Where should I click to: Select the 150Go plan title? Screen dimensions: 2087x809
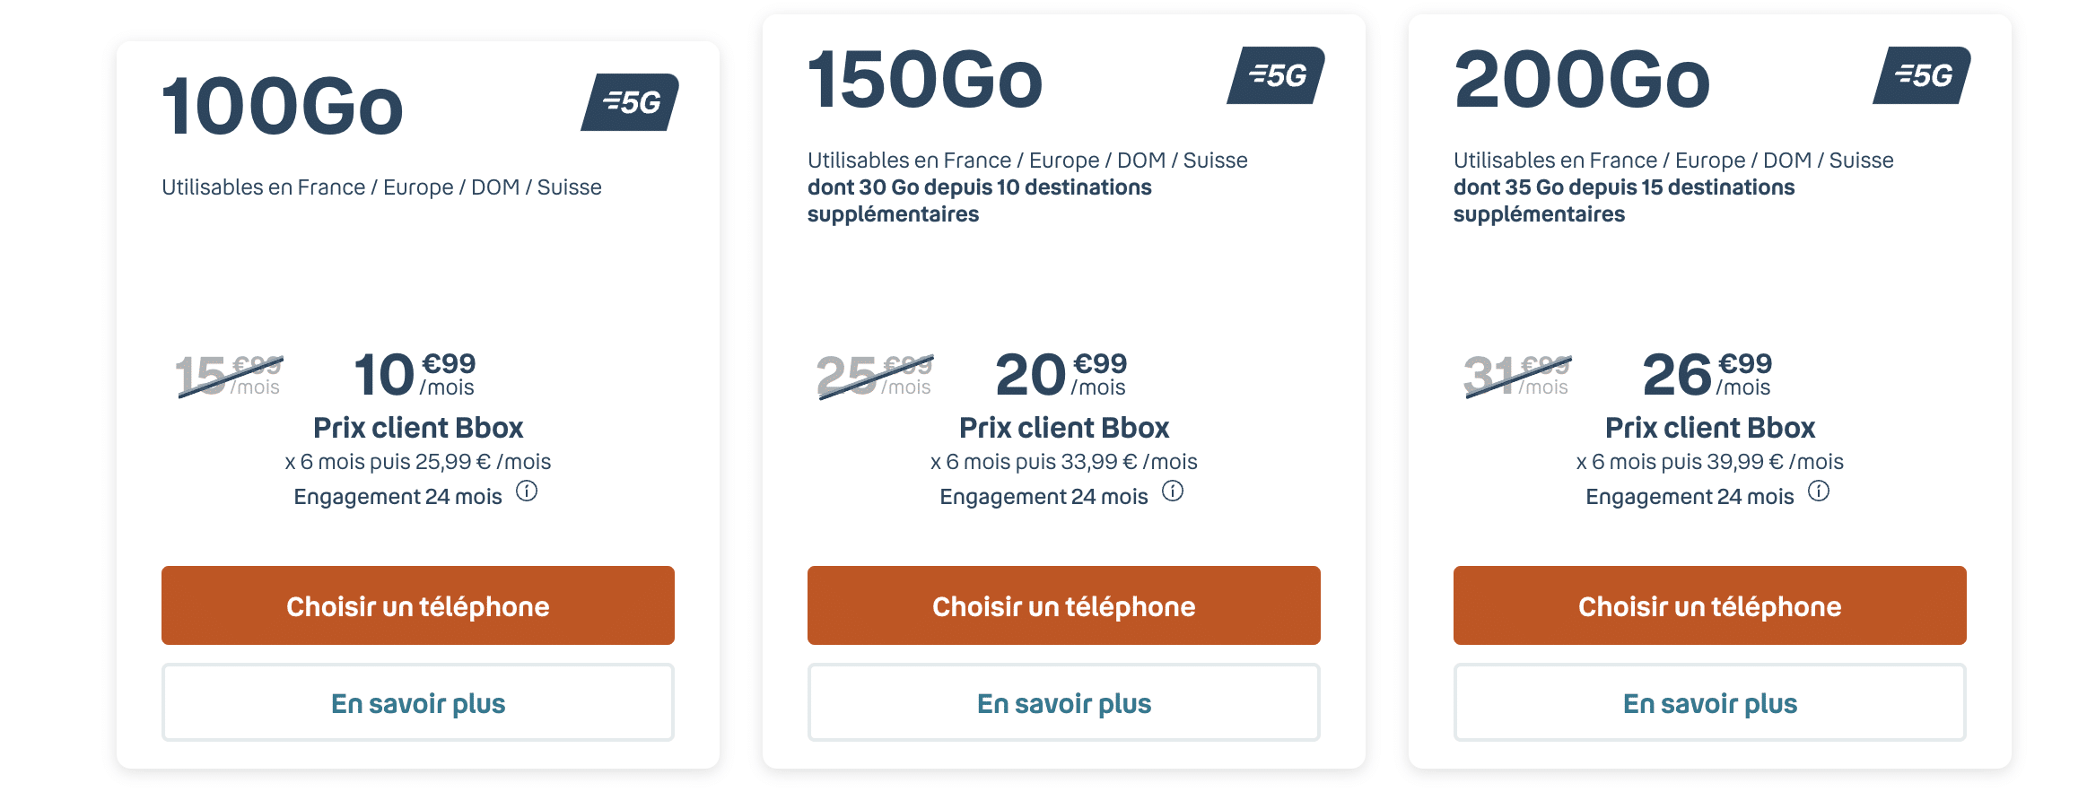[x=925, y=80]
